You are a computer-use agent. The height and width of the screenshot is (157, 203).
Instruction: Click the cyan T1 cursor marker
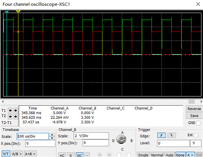[x=7, y=12]
